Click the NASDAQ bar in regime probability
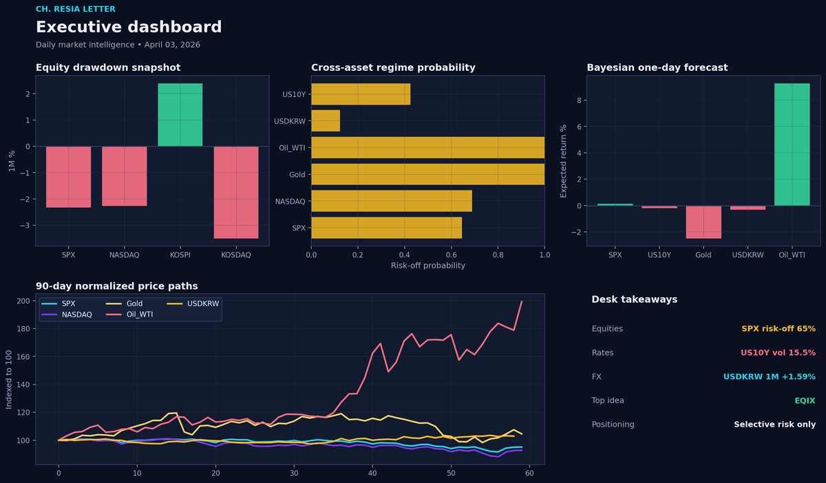The width and height of the screenshot is (826, 483). click(x=392, y=201)
